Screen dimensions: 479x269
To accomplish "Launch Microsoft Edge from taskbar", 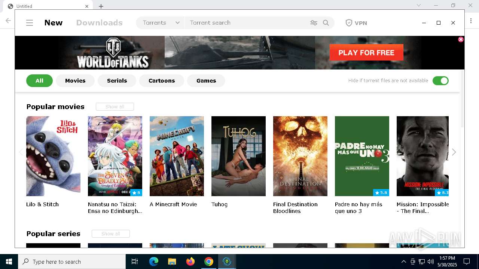I will coord(154,262).
